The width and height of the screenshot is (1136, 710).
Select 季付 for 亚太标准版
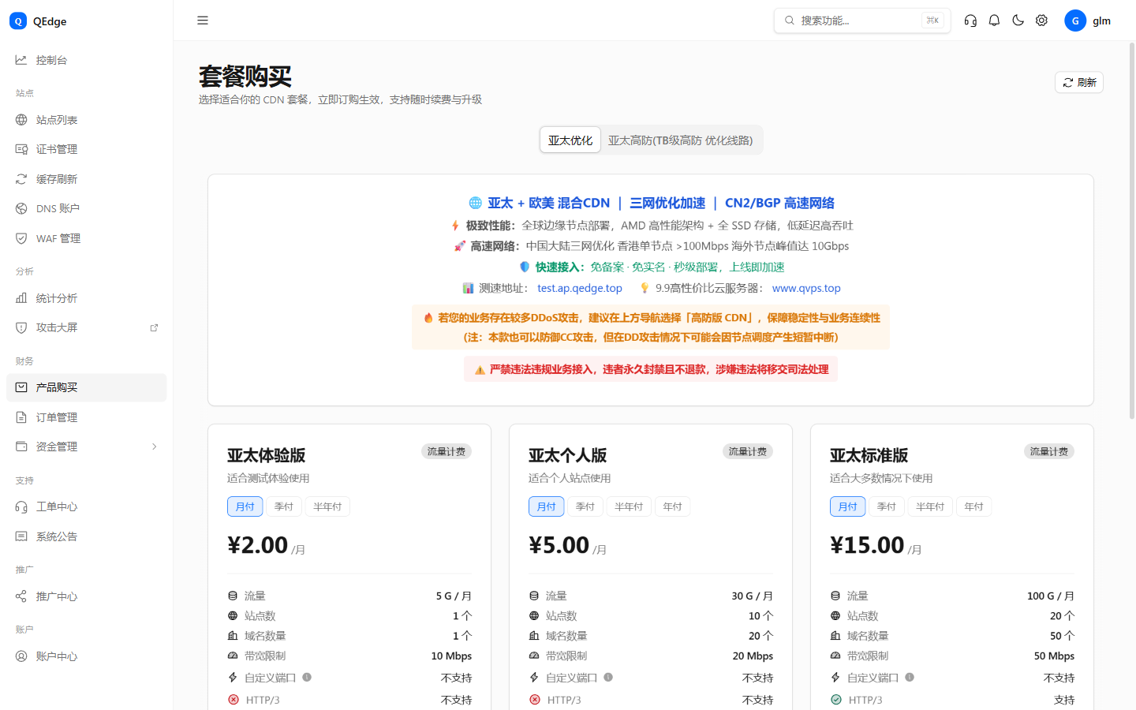(887, 506)
